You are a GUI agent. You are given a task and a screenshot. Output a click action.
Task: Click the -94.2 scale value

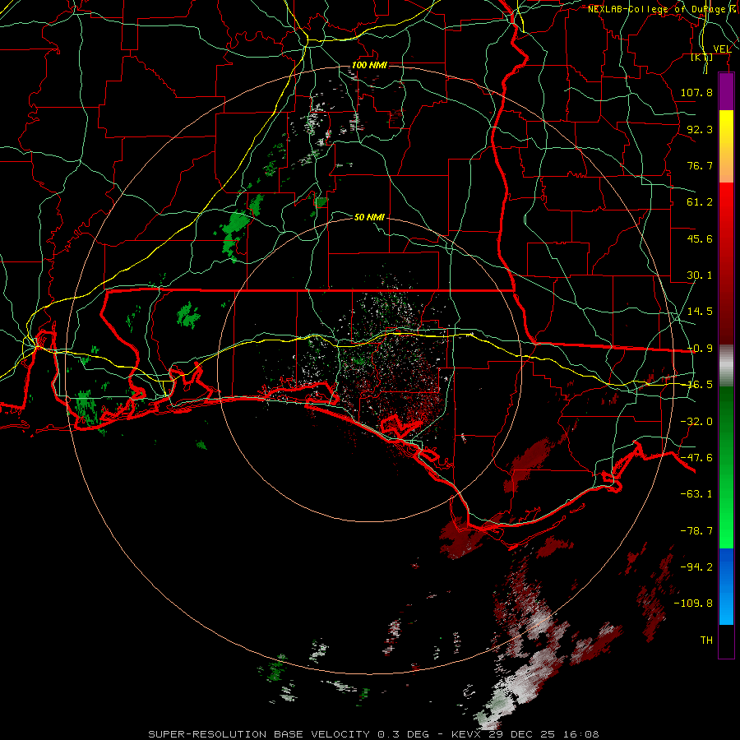click(x=696, y=567)
